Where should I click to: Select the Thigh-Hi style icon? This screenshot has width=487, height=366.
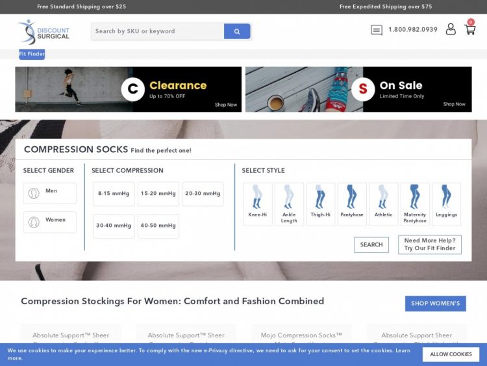(320, 203)
